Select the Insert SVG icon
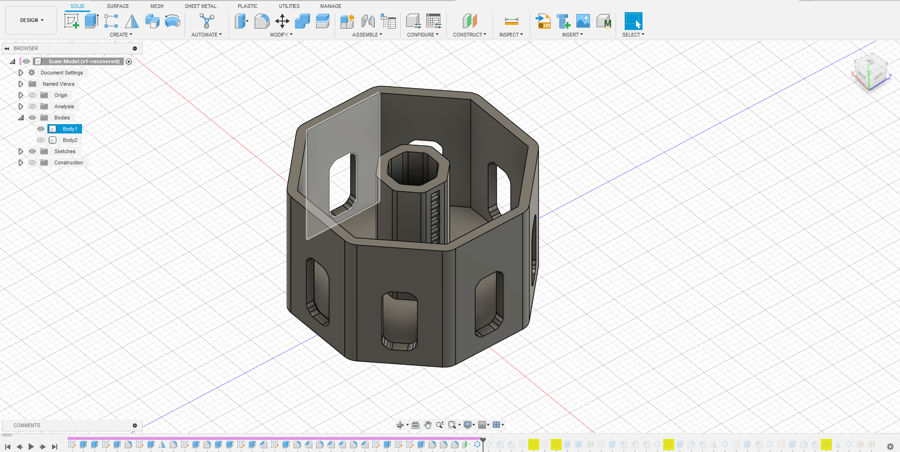 click(543, 21)
